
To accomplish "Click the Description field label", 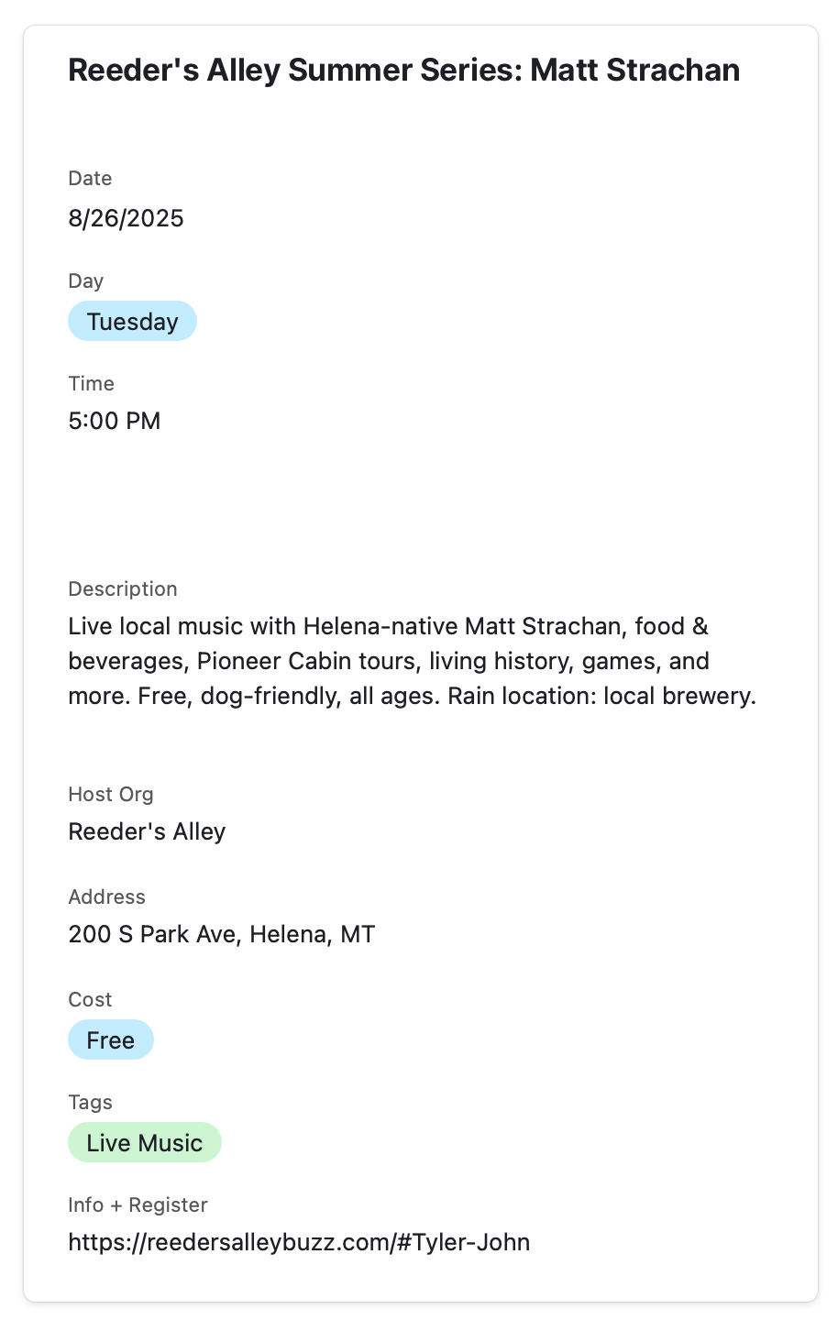I will point(123,589).
